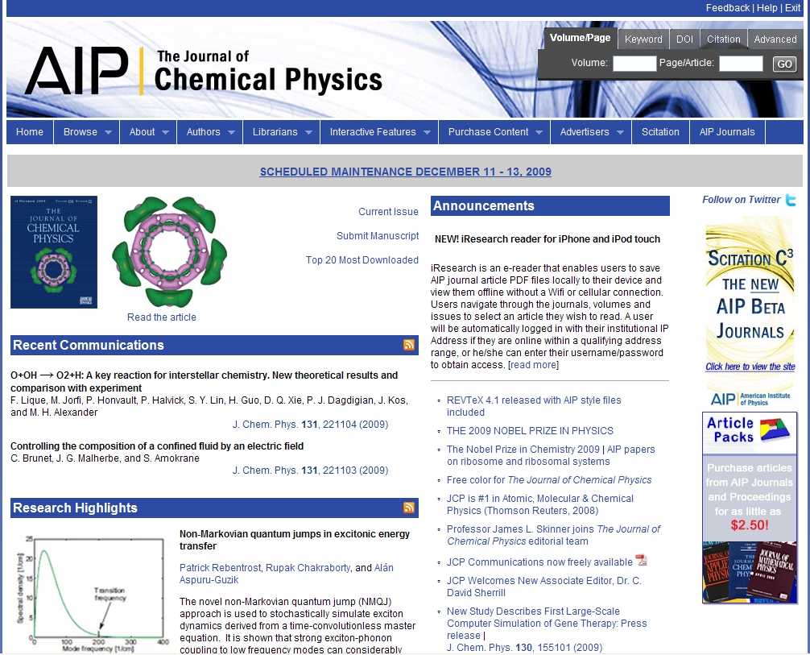Viewport: 810px width, 655px height.
Task: Open the citation 131, 221103 (2009)
Action: pos(310,471)
